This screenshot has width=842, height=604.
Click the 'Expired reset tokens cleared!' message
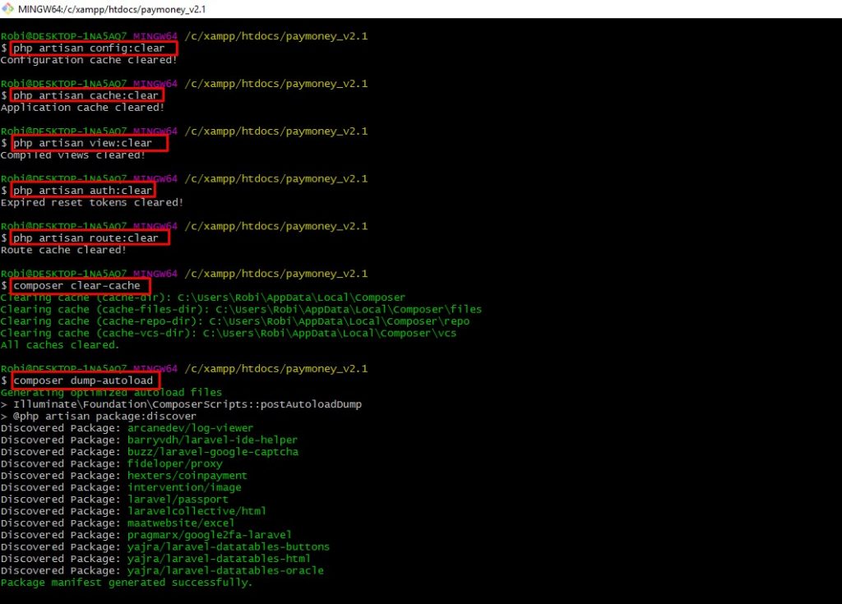(92, 202)
